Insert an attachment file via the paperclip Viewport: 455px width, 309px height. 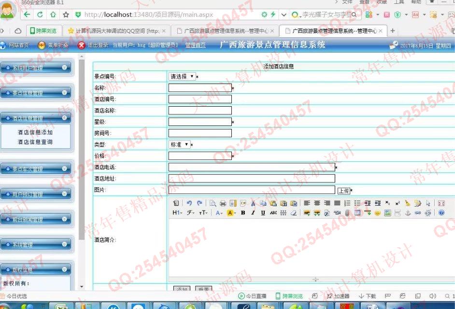347,212
